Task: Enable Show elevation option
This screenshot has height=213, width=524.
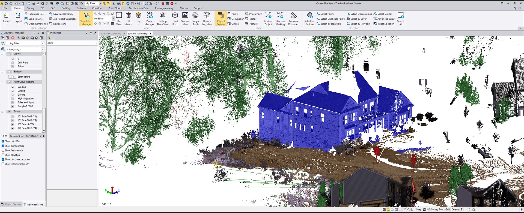Action: 3,155
